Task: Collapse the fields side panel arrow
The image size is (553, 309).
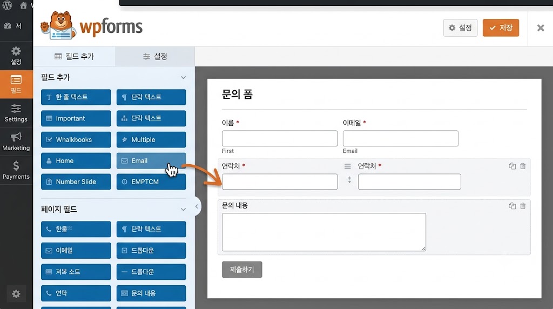Action: pyautogui.click(x=197, y=207)
